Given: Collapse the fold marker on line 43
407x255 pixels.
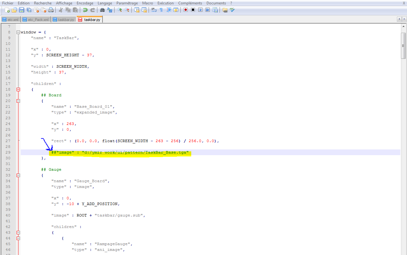Looking at the screenshot, I should click(18, 232).
